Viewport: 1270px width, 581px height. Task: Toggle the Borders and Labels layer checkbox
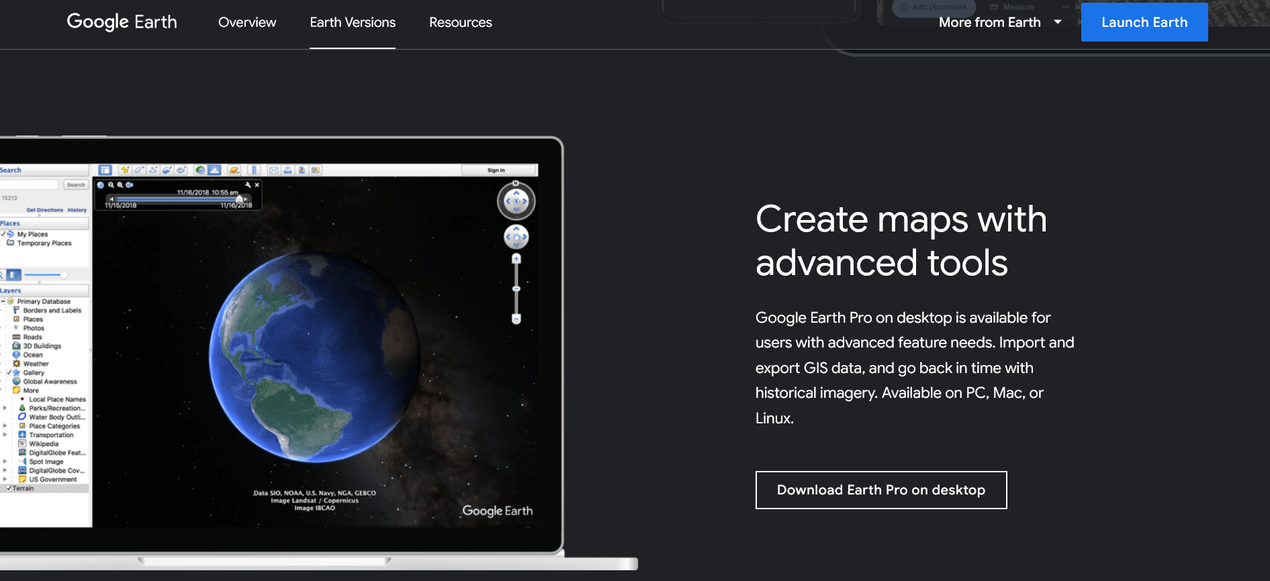point(8,310)
